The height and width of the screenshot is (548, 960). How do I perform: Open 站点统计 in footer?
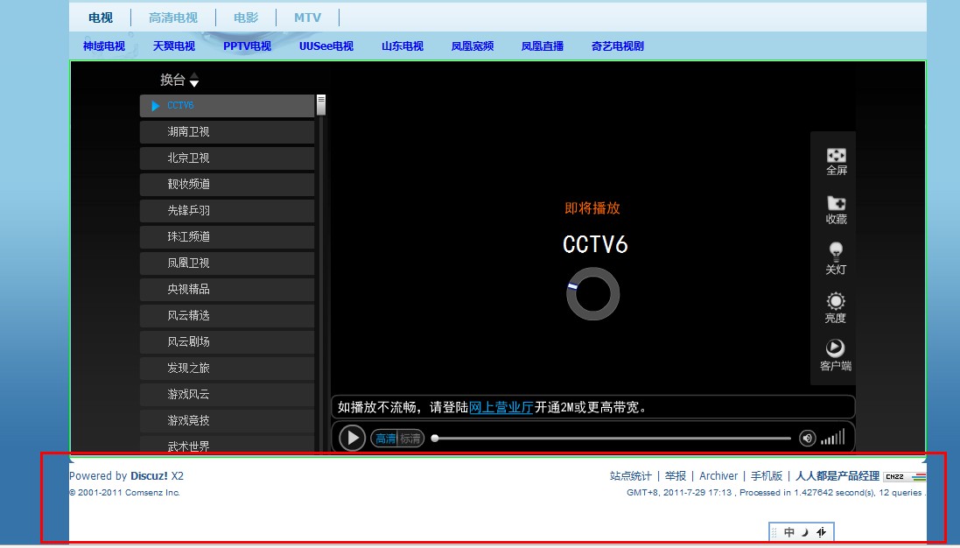click(631, 475)
